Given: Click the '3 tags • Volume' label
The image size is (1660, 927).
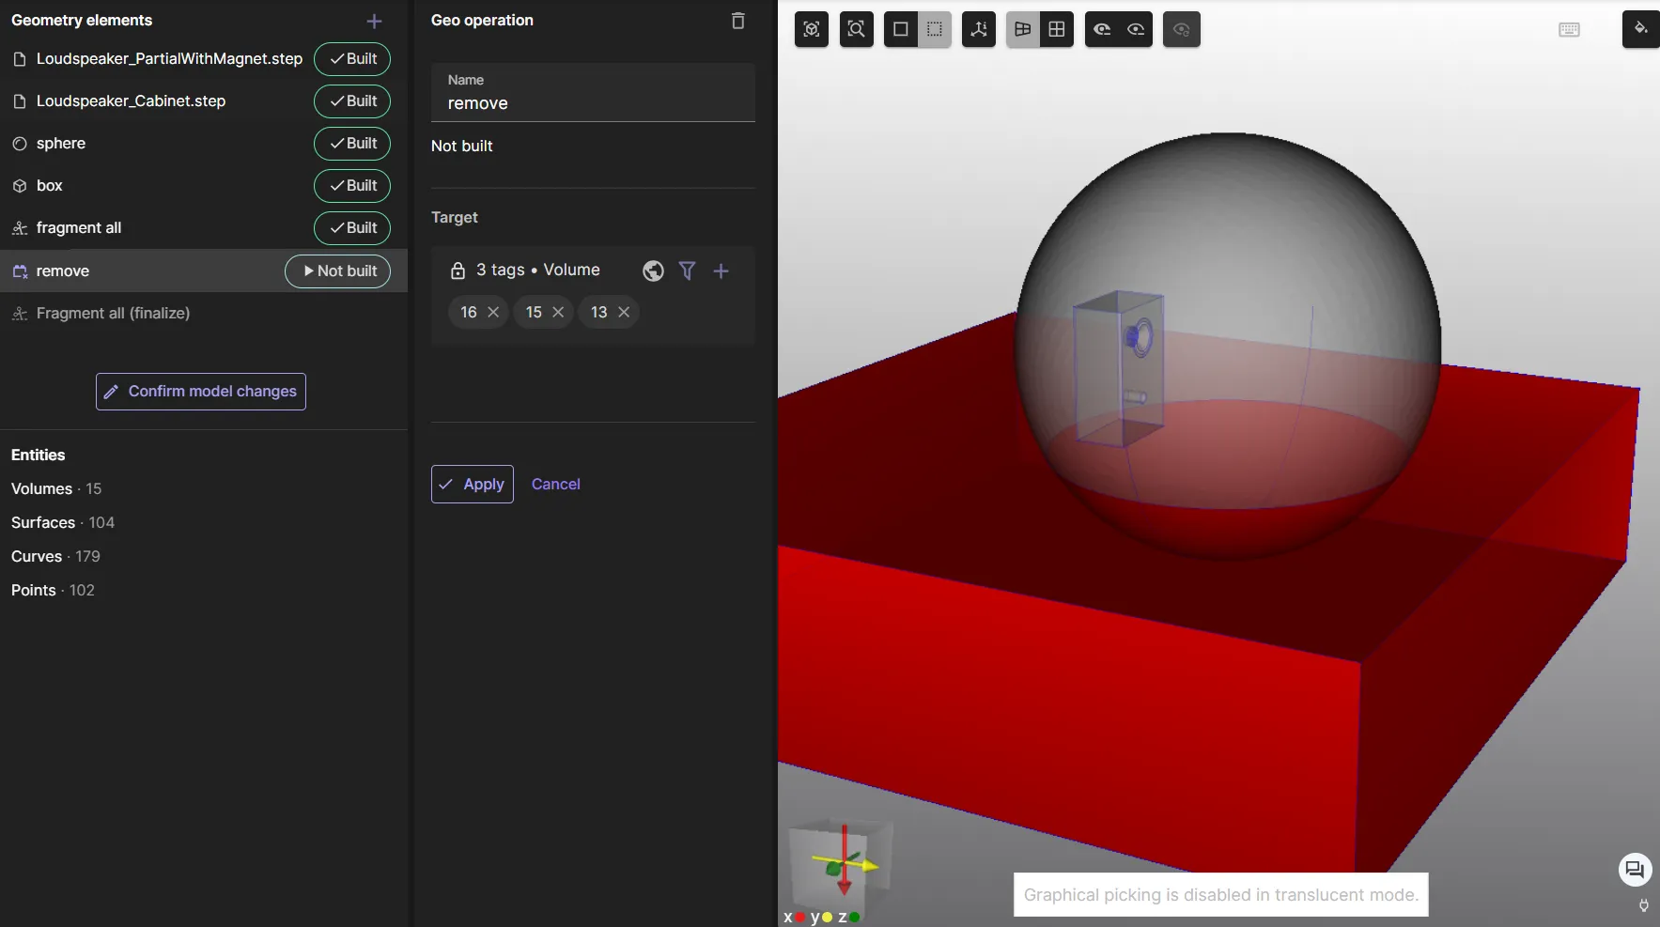Looking at the screenshot, I should pyautogui.click(x=538, y=270).
